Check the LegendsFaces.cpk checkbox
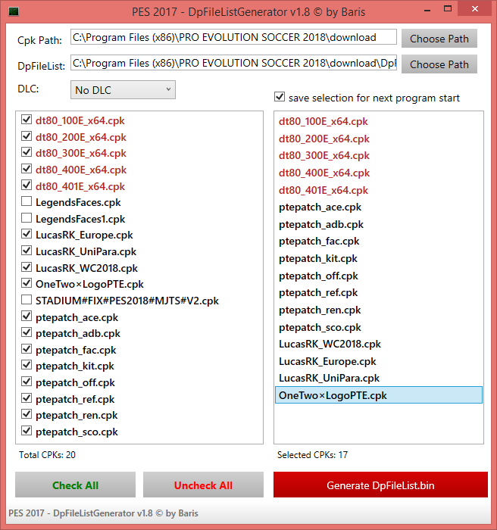Viewport: 497px width, 530px height. pos(27,201)
